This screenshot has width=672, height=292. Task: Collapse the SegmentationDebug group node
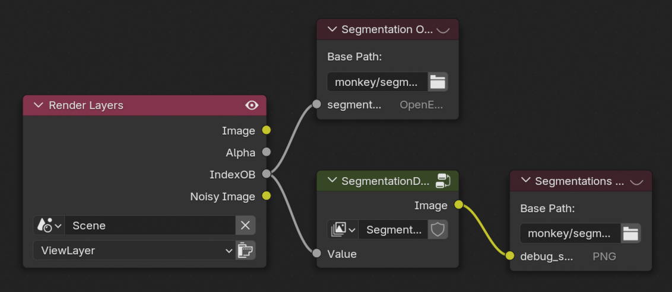(x=332, y=181)
